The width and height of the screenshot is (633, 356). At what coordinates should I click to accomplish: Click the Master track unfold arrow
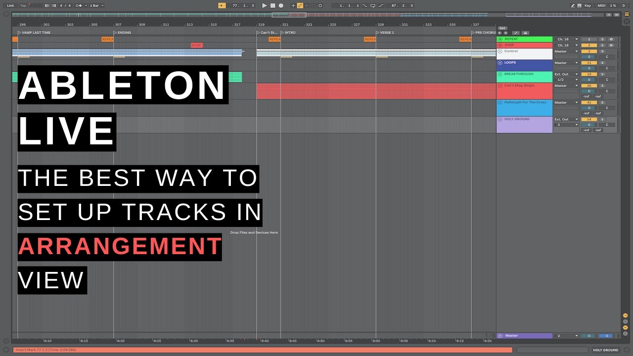point(500,336)
